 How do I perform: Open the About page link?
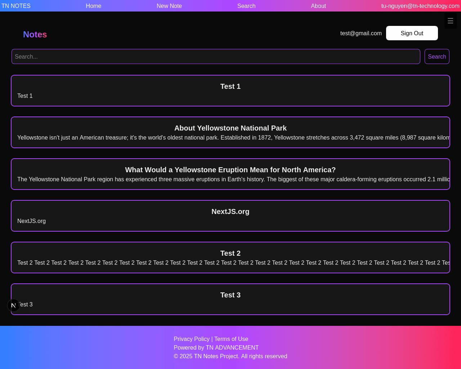(x=318, y=6)
